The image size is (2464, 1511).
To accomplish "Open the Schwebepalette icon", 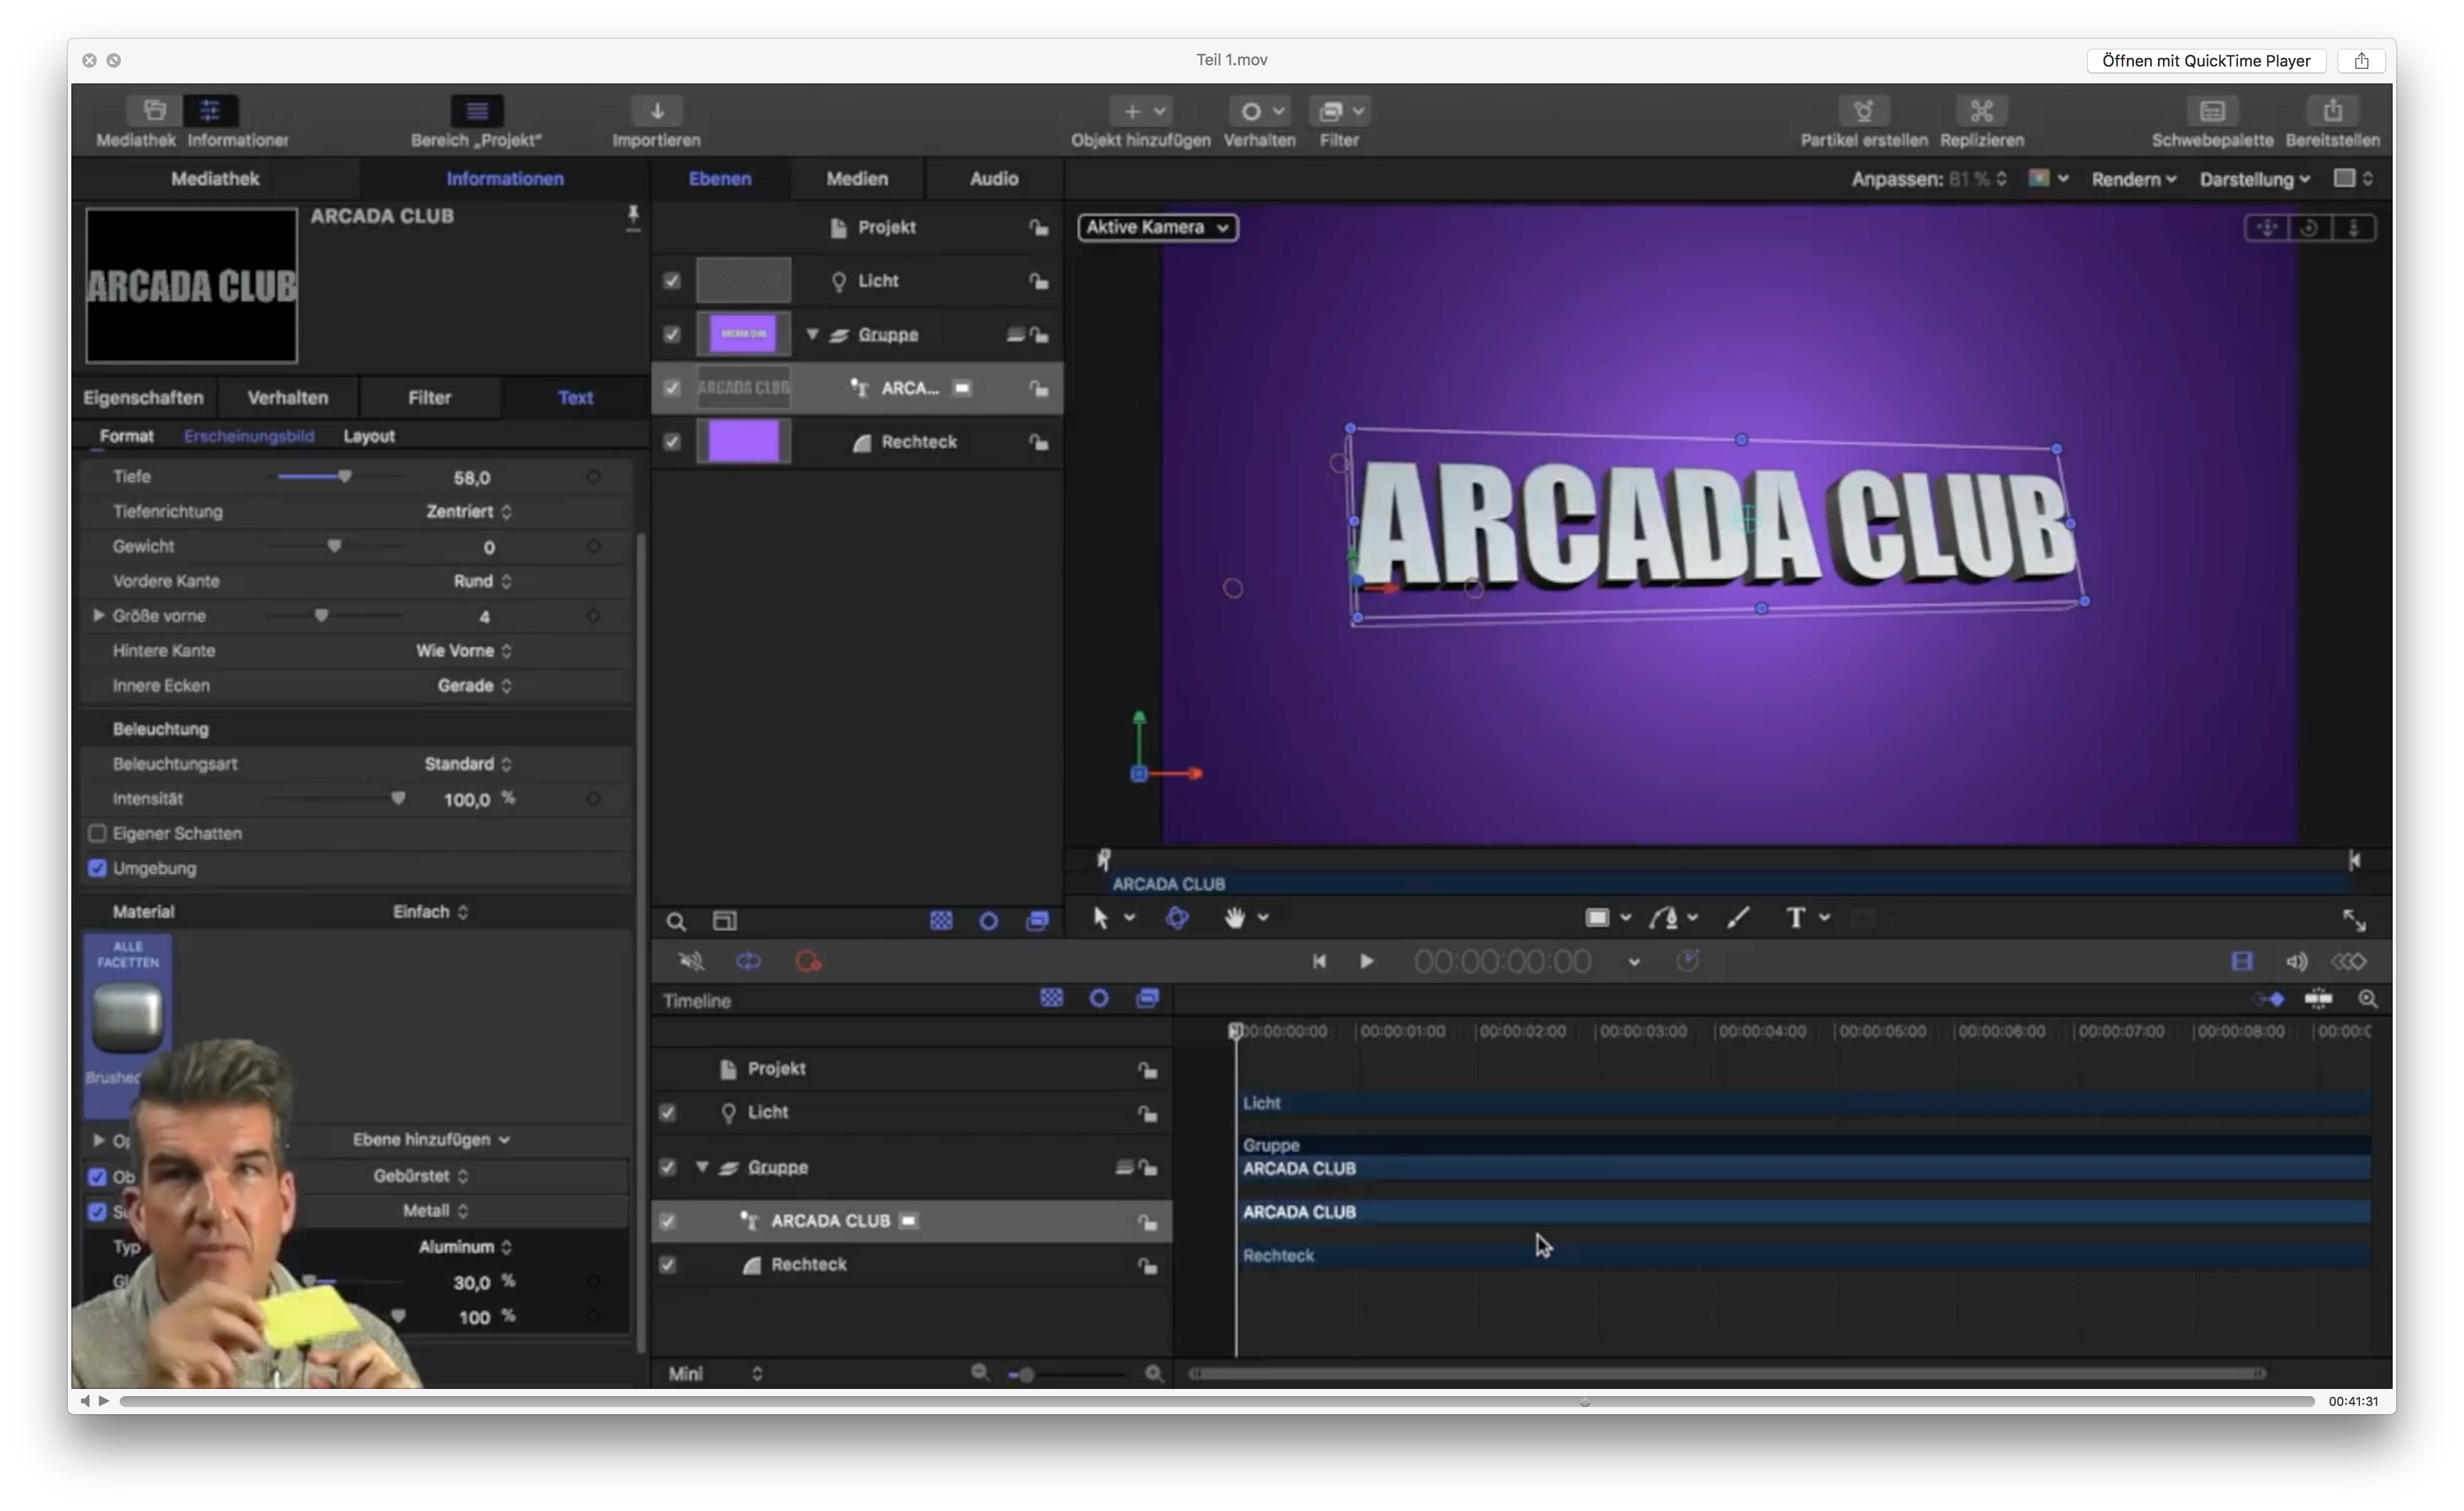I will 2212,110.
